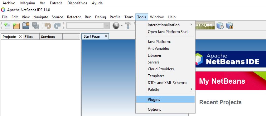The width and height of the screenshot is (266, 116).
Task: Click the Profile IDE clock icon
Action: [220, 26]
